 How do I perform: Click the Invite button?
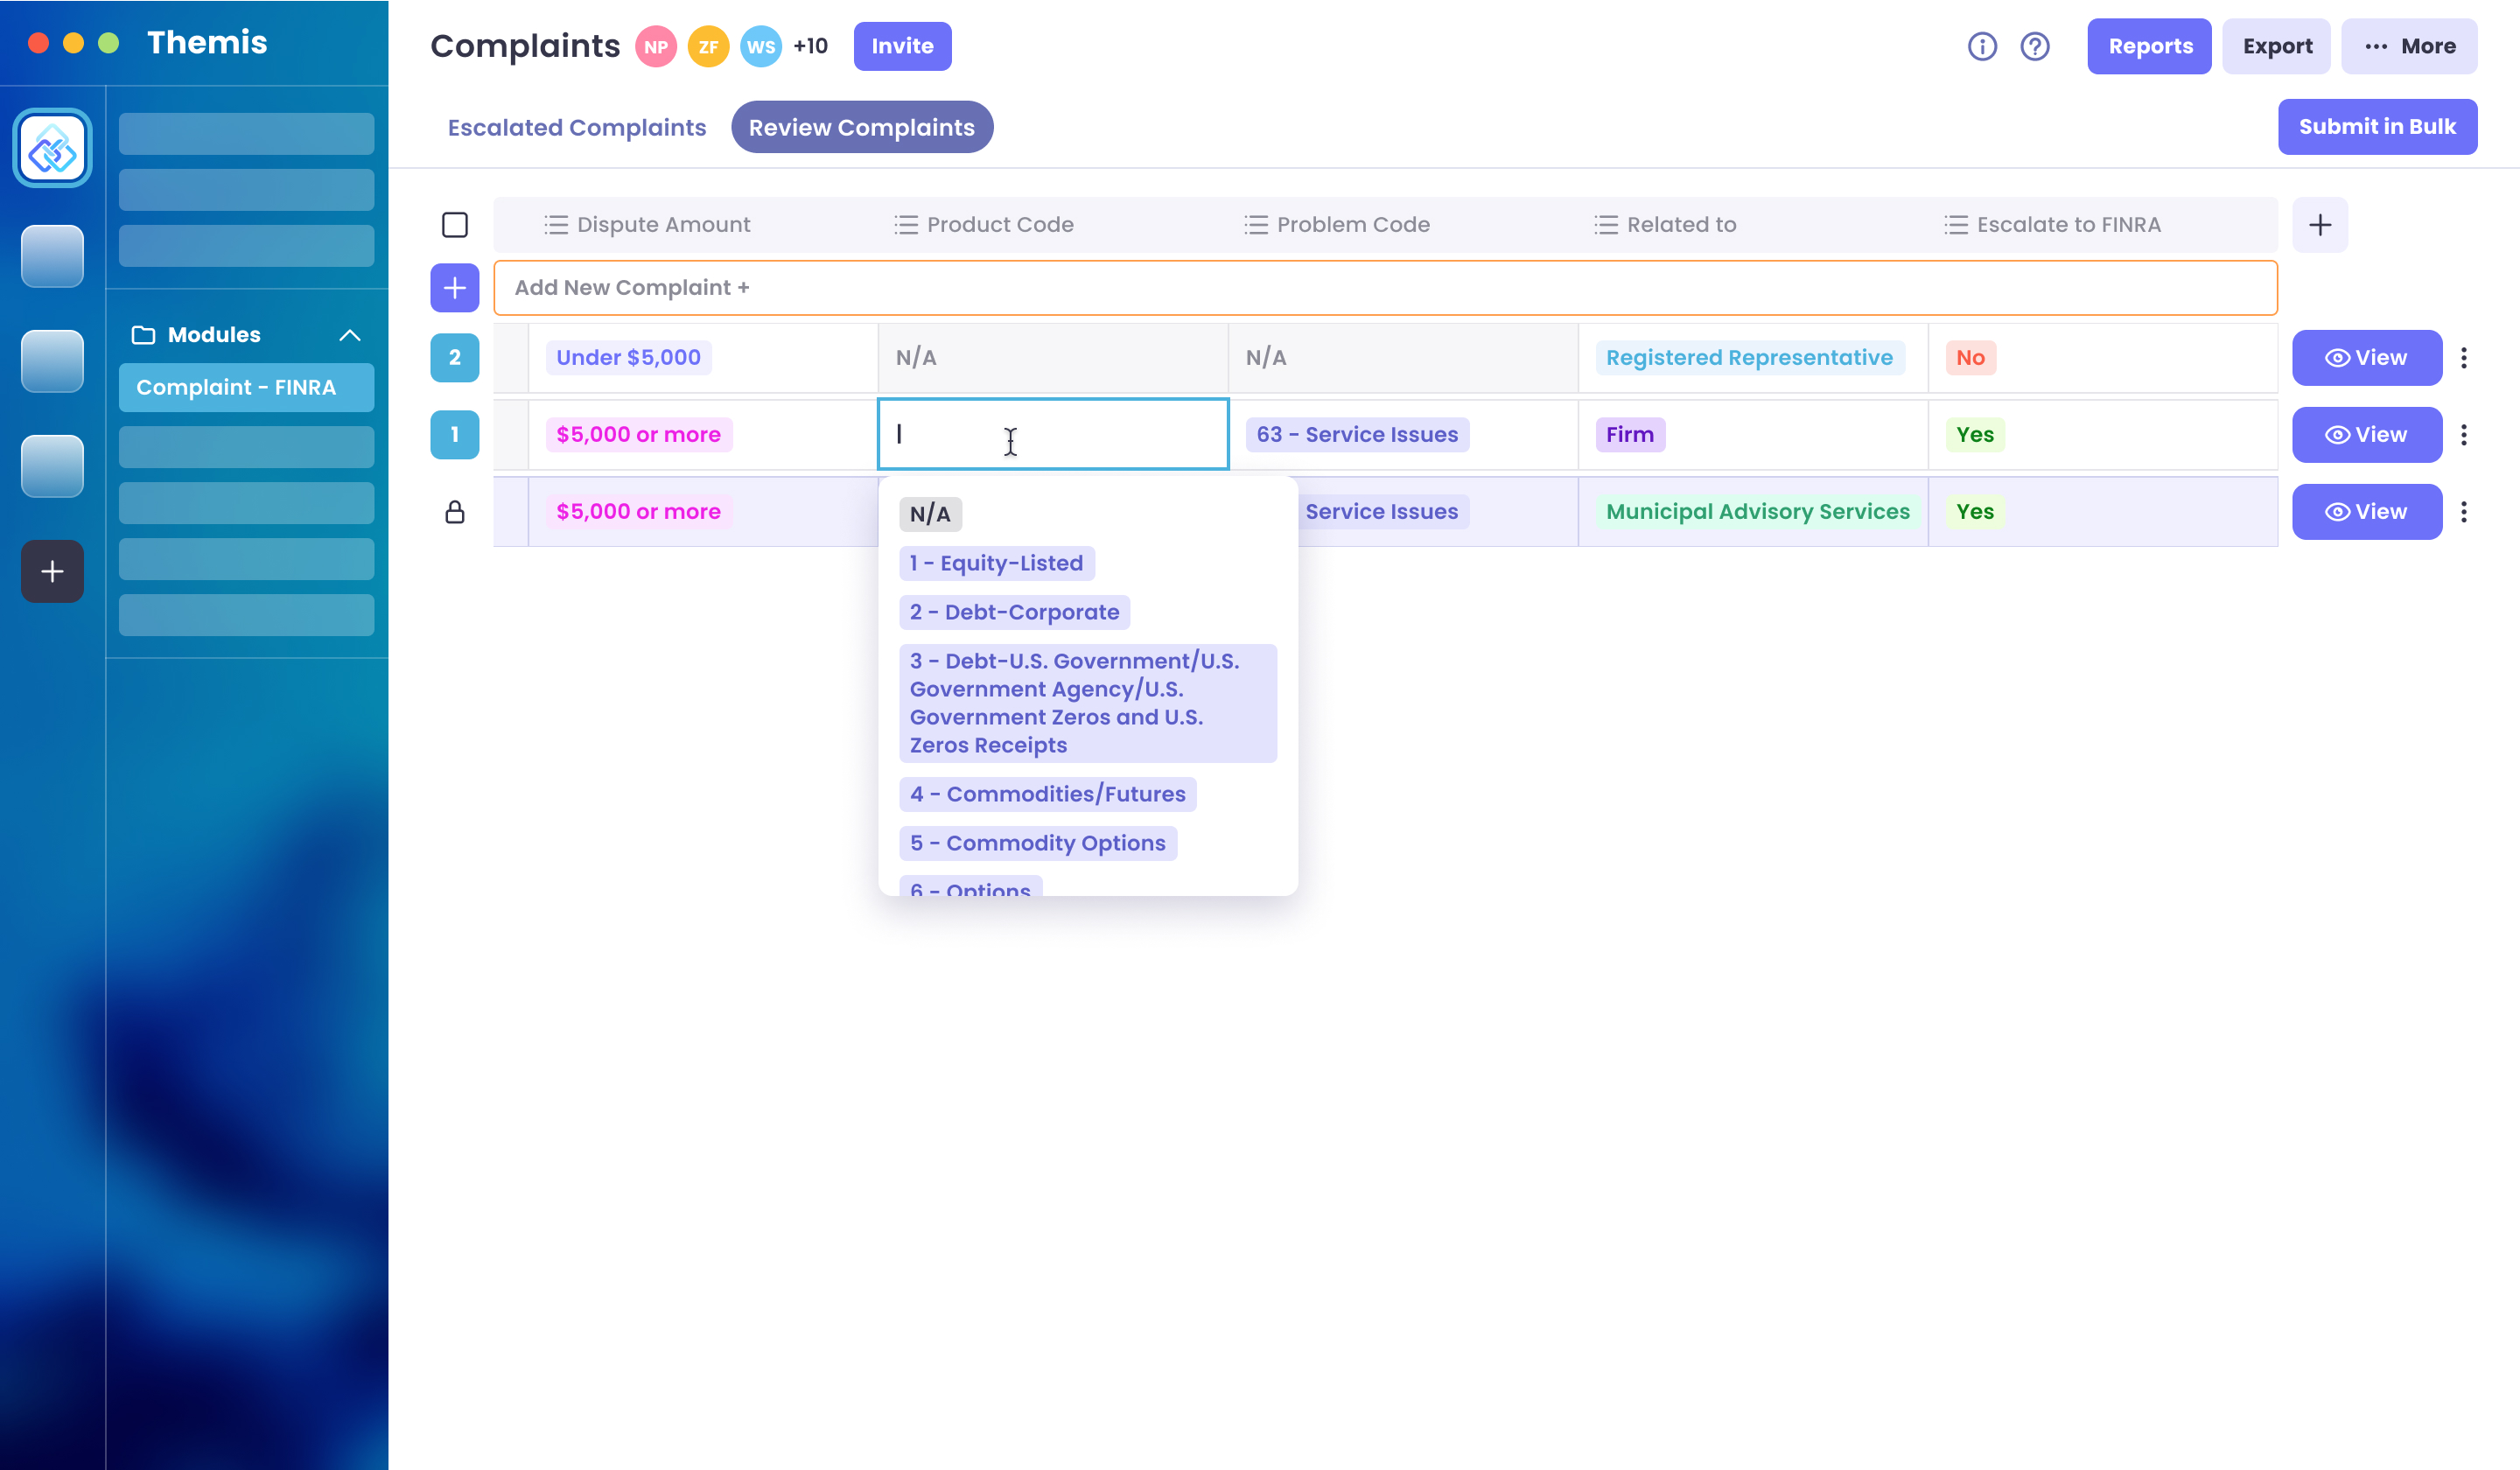coord(901,46)
